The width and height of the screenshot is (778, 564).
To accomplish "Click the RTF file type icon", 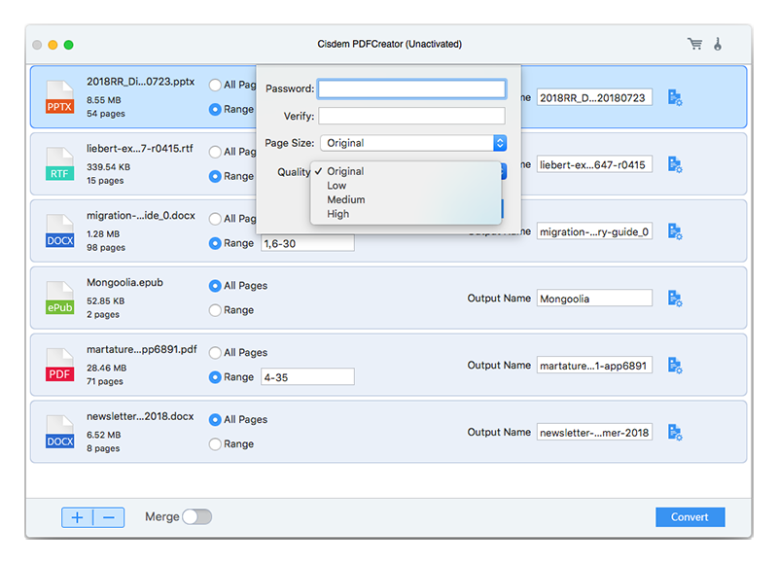I will click(x=59, y=164).
